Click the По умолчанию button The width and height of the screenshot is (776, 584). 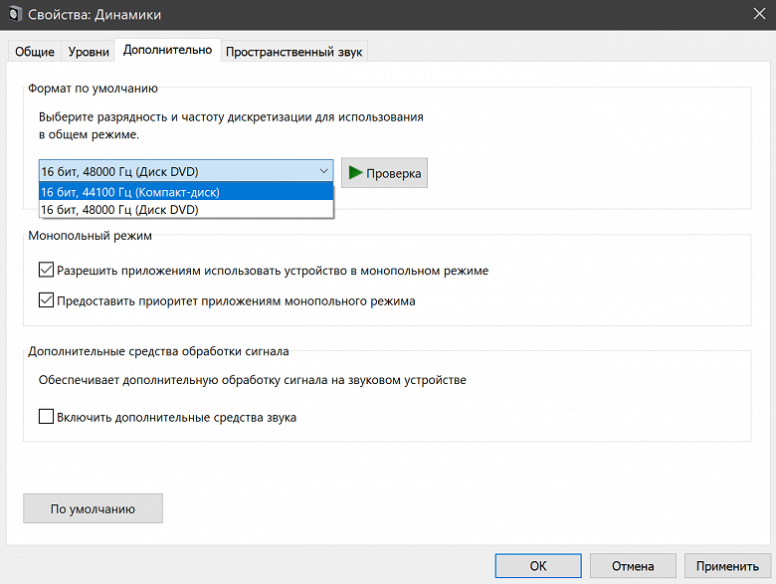[93, 508]
